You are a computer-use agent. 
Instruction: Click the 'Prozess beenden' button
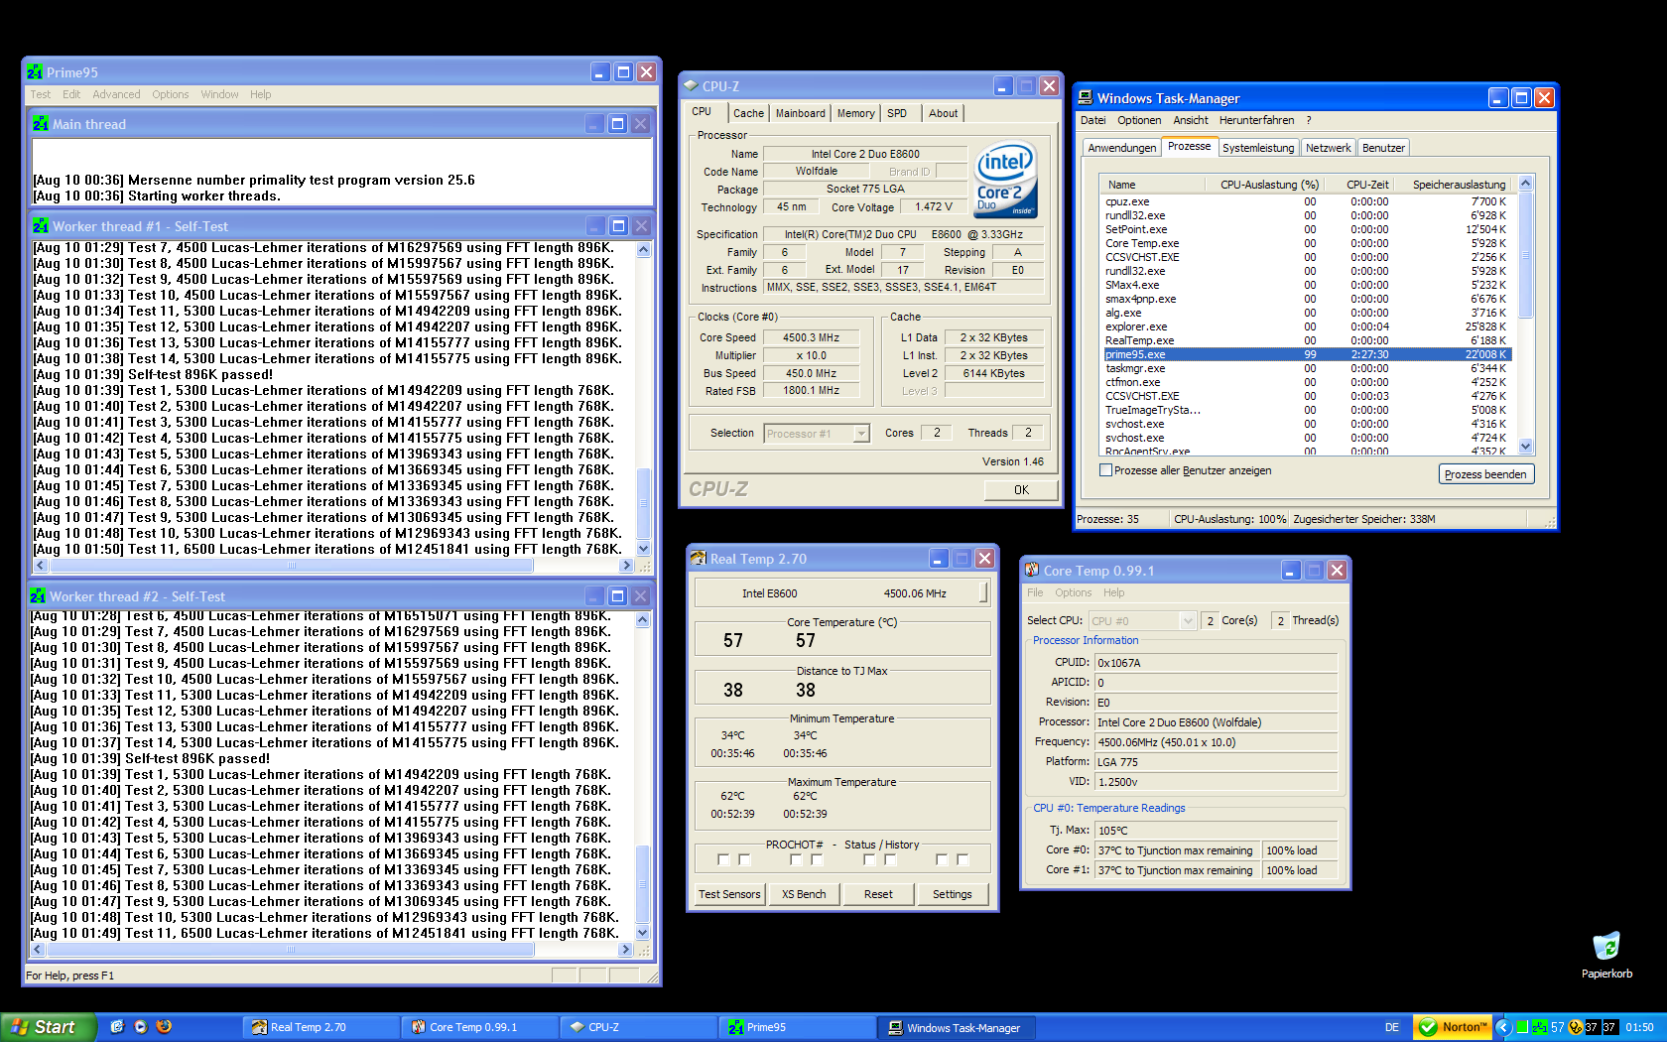pos(1485,474)
